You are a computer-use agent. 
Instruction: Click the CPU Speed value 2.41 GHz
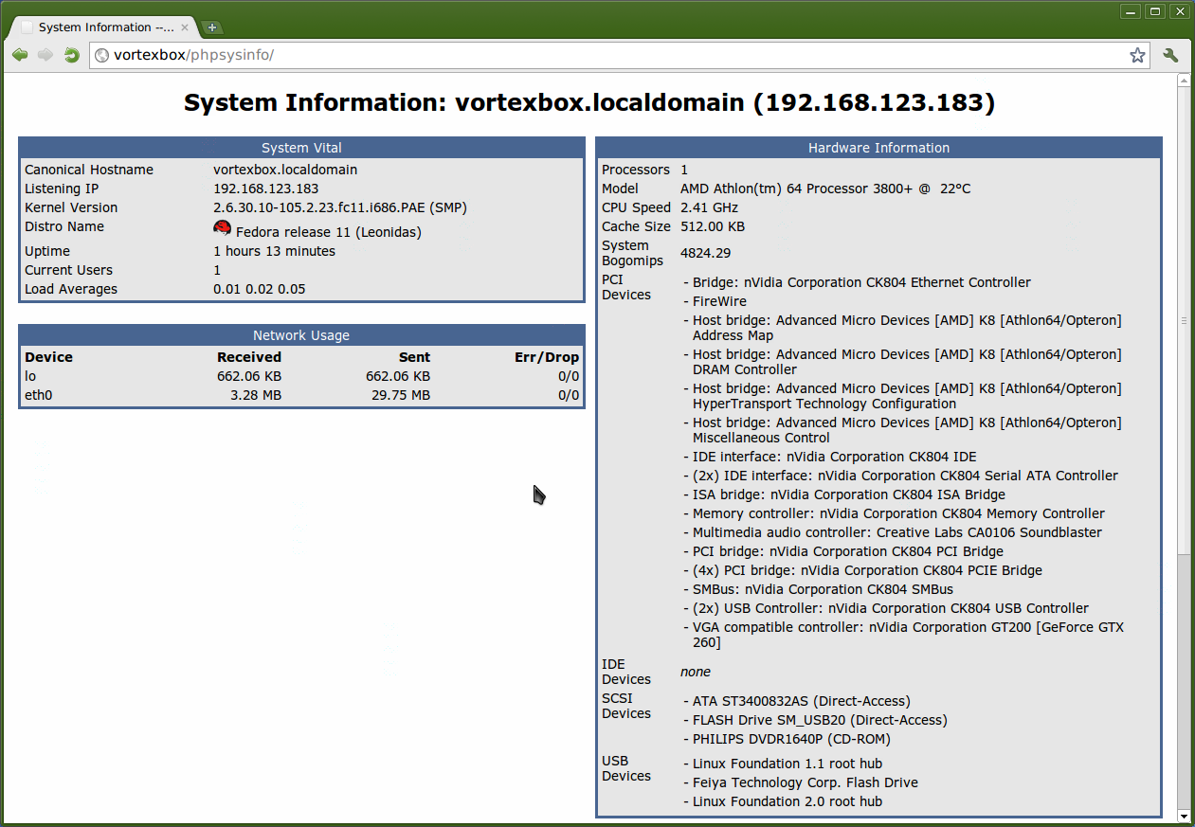pyautogui.click(x=709, y=207)
